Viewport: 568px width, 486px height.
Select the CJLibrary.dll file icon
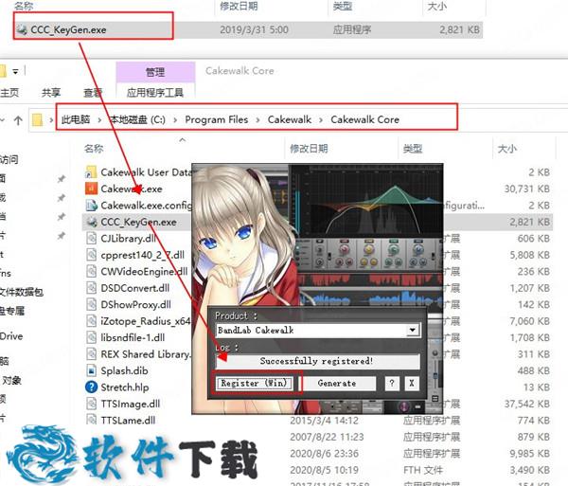tap(91, 238)
